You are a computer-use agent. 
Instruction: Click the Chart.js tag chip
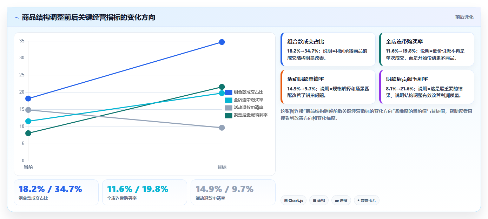click(x=294, y=200)
